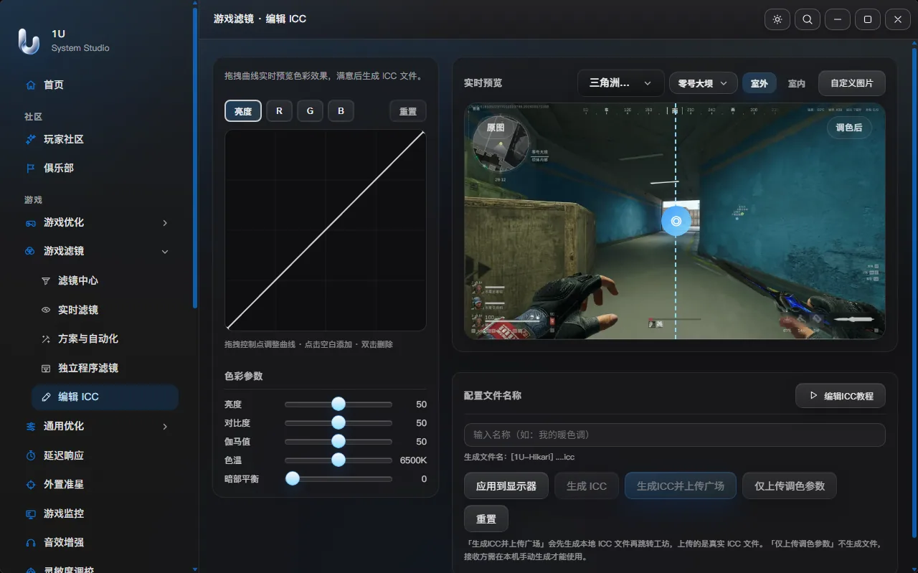The height and width of the screenshot is (573, 918).
Task: Click the 游戏优化 gamepad icon
Action: click(x=30, y=222)
